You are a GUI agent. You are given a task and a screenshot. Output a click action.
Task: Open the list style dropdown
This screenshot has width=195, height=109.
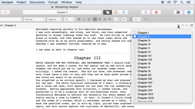click(147, 19)
